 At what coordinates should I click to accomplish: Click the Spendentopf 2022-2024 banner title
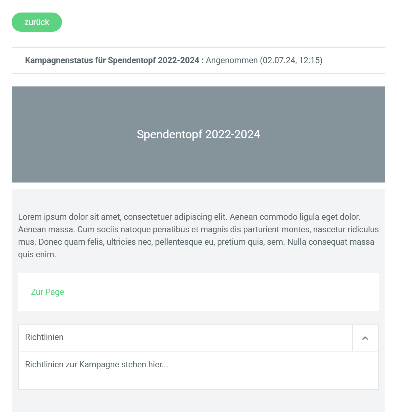[198, 134]
